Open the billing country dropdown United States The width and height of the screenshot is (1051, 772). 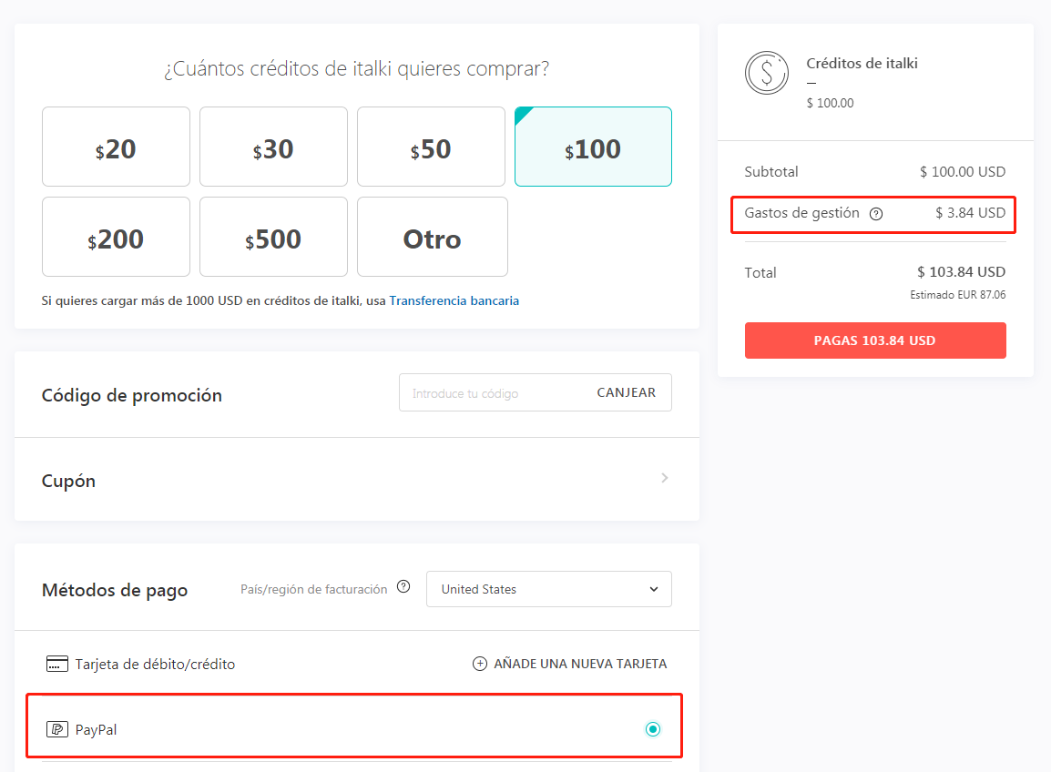click(x=549, y=589)
